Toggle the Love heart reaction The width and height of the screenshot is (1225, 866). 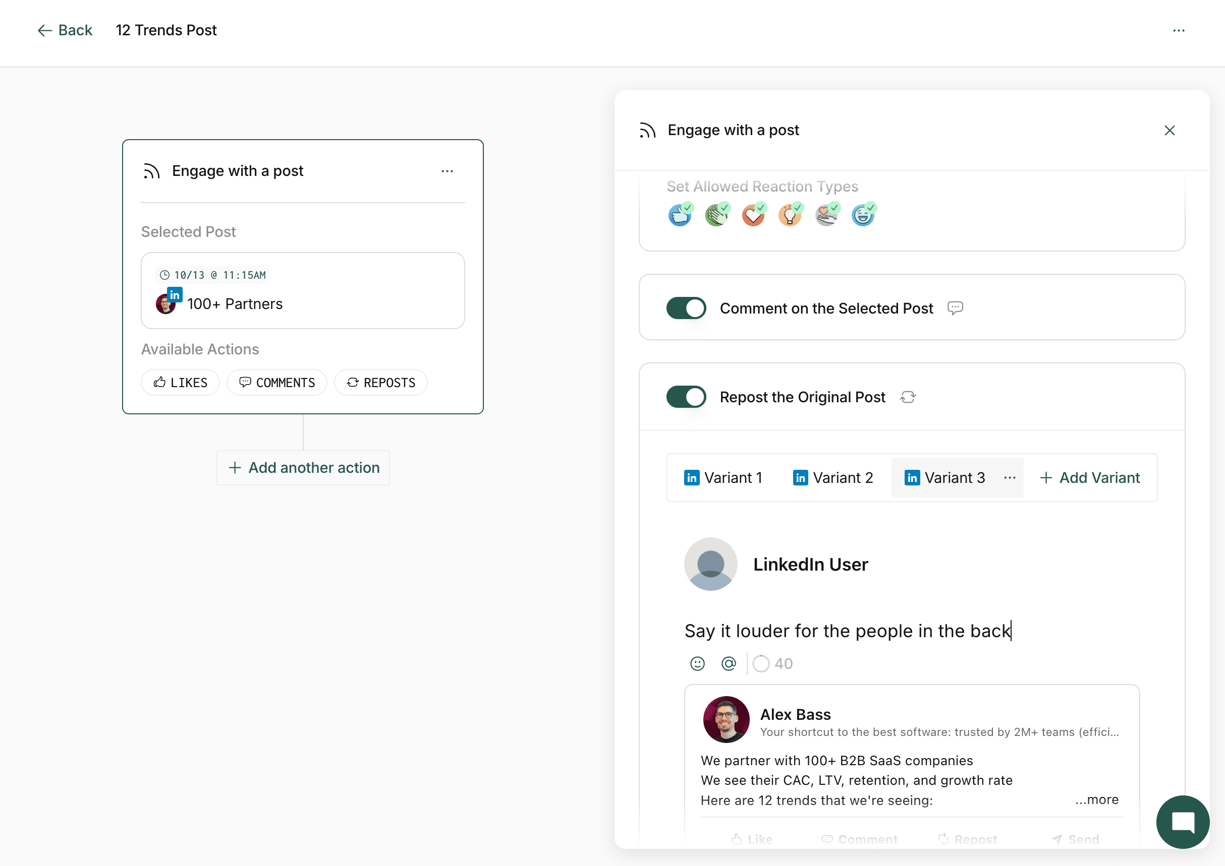tap(753, 215)
